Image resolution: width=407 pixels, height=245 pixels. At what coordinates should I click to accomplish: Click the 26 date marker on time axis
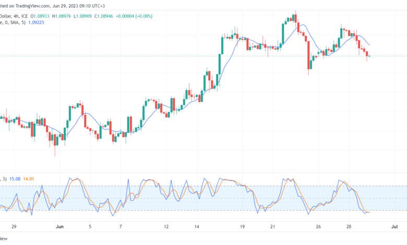318,227
